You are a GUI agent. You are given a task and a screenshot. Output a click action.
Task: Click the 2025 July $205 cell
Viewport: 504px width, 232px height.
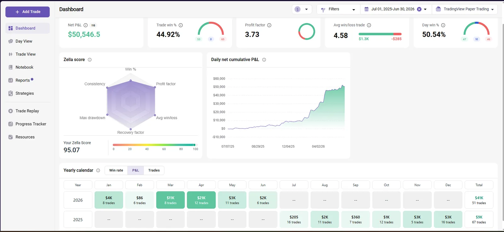[294, 219]
